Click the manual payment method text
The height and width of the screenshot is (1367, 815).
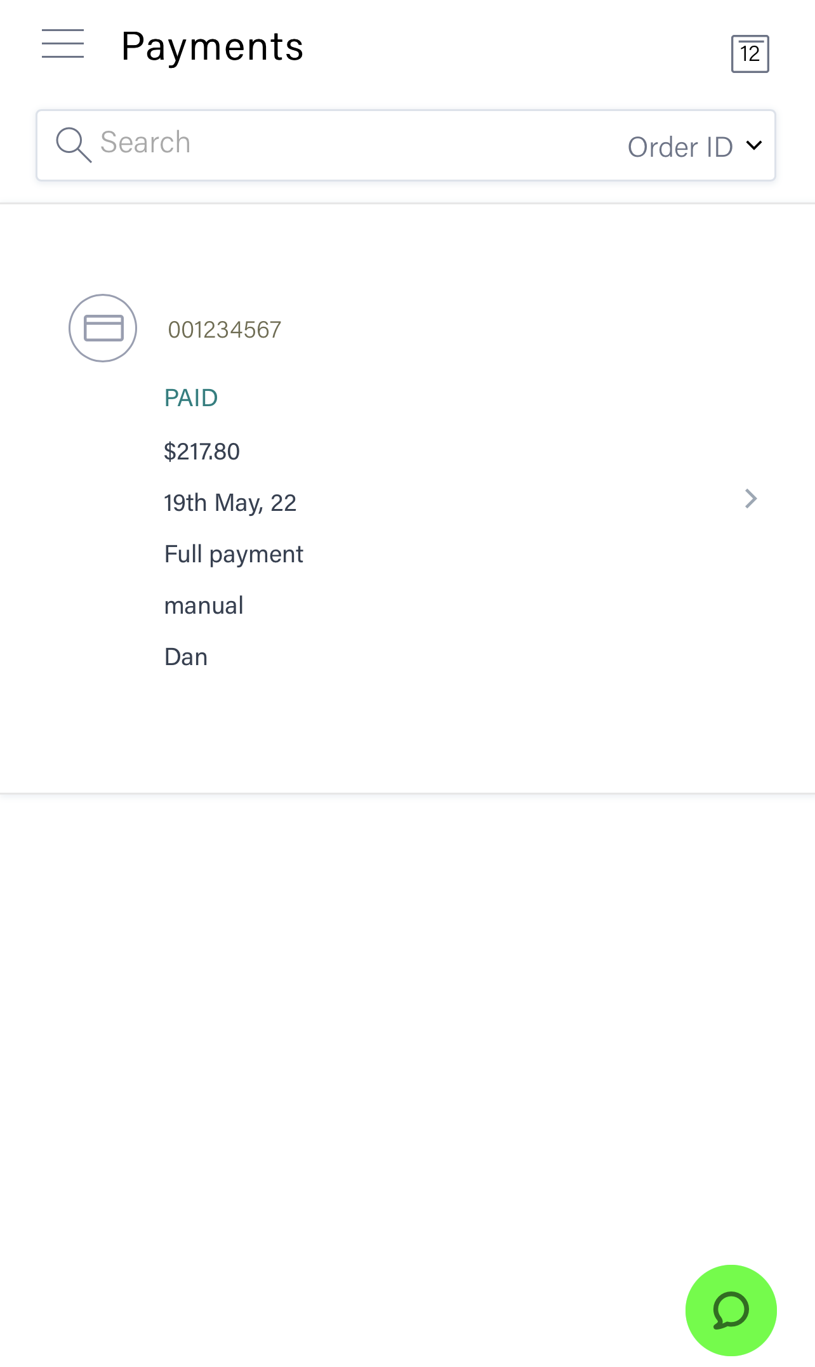tap(204, 605)
